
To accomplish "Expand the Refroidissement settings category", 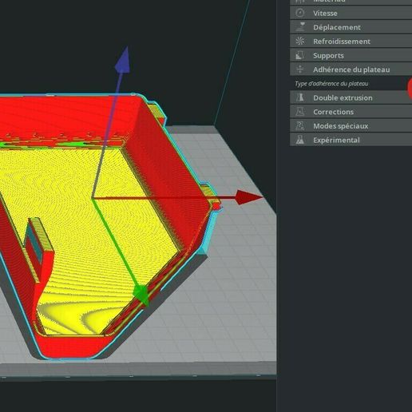I will [351, 42].
